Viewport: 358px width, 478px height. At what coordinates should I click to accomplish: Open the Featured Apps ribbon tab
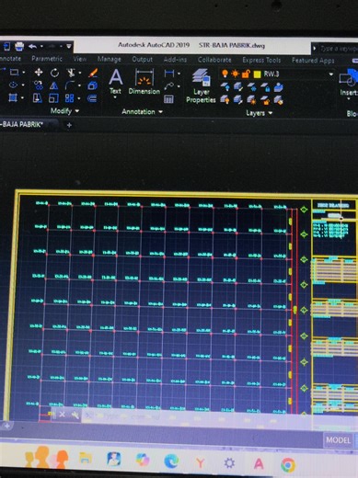(313, 61)
